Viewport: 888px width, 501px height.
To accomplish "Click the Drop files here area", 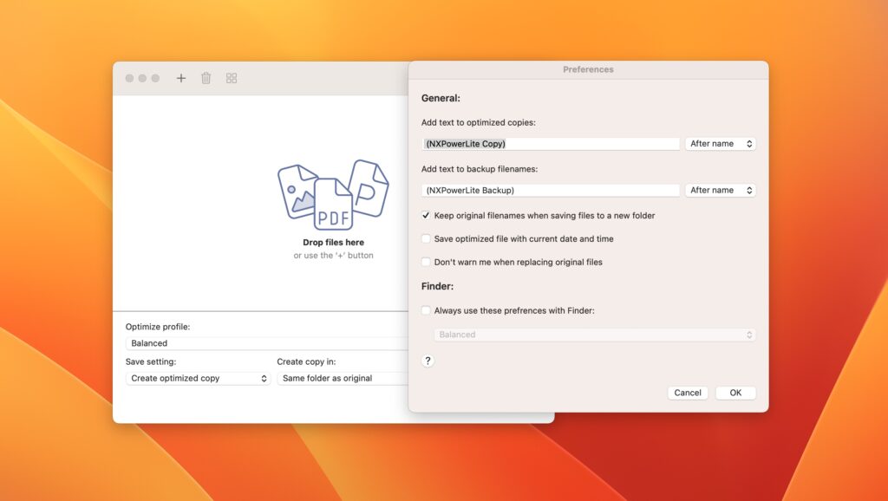I will [332, 243].
